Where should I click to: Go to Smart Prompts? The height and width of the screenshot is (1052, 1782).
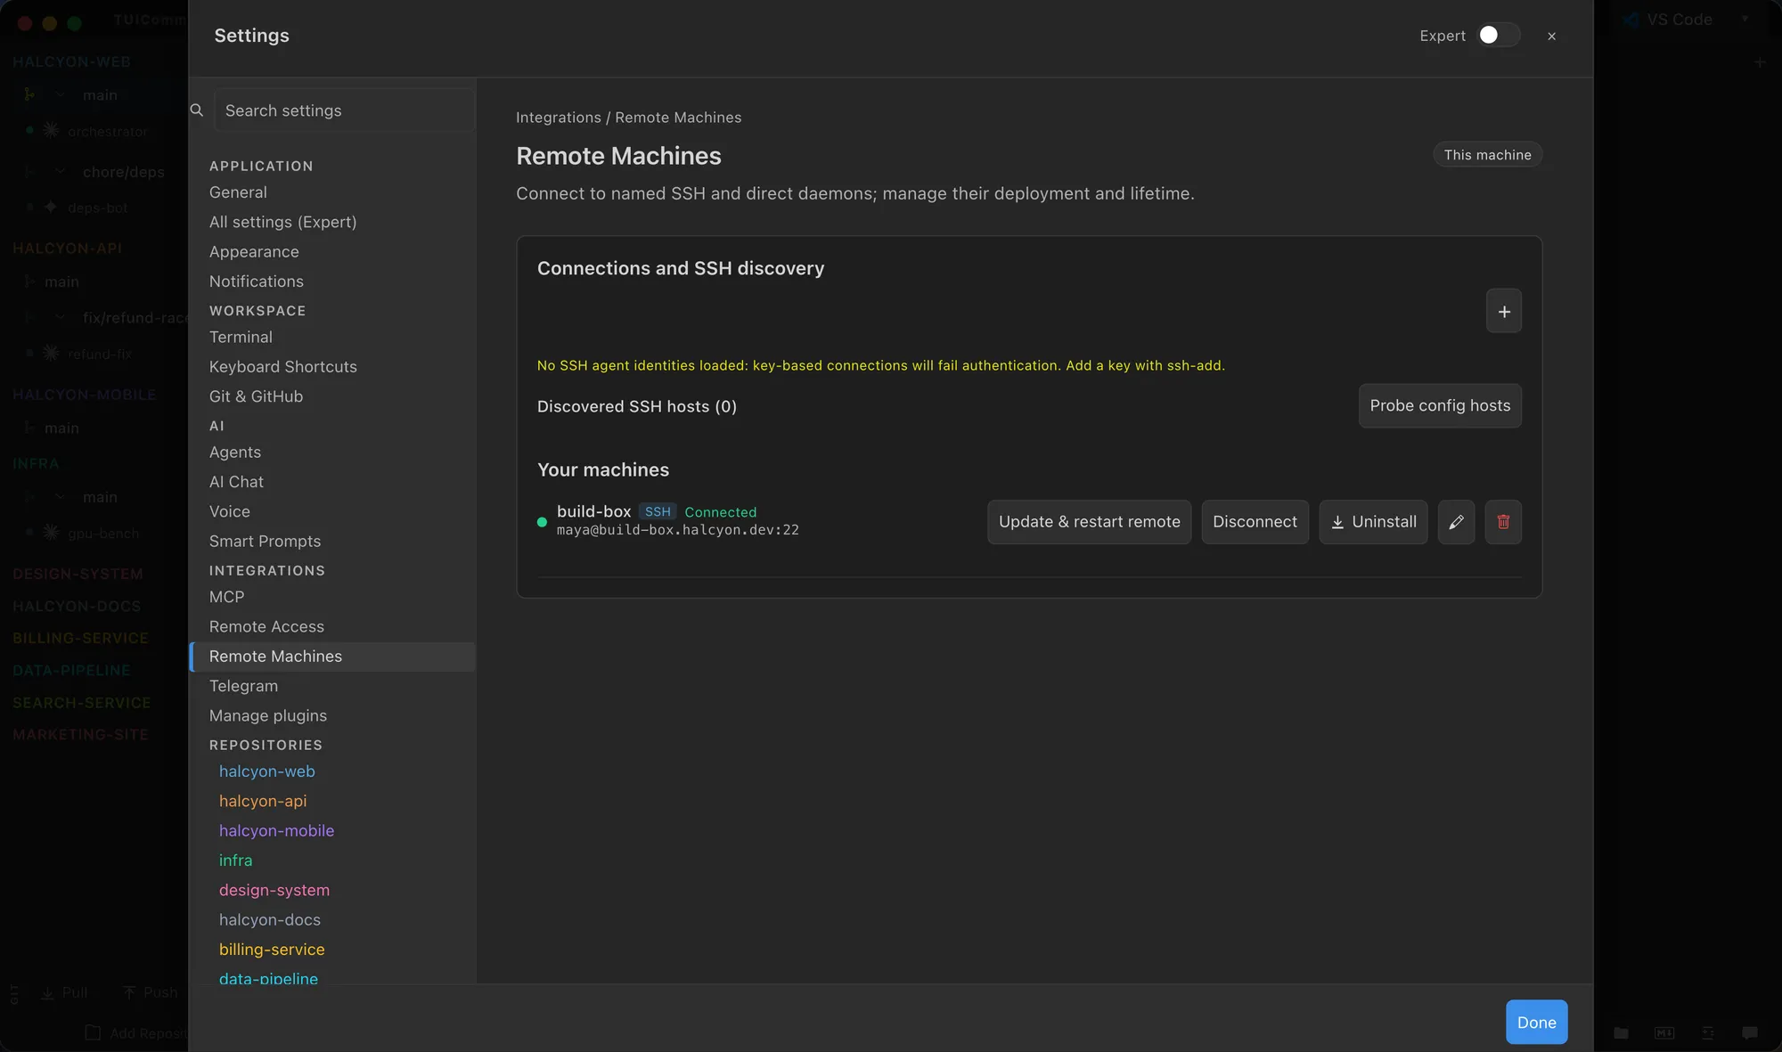click(332, 541)
